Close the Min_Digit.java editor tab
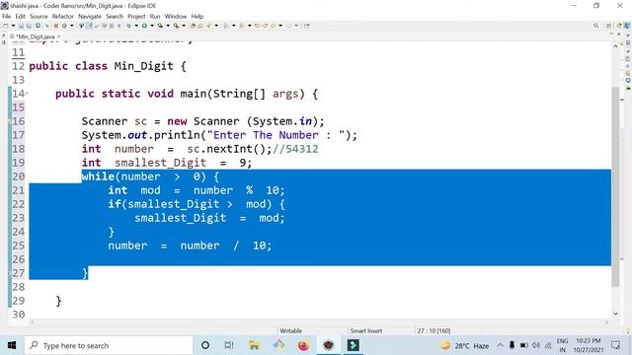Viewport: 632px width, 355px height. point(59,36)
